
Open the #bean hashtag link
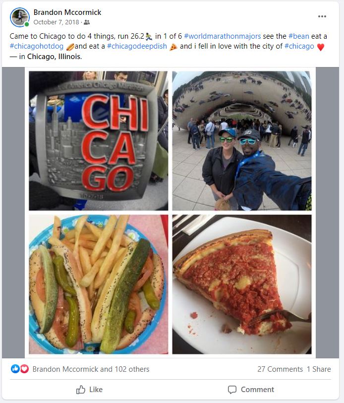(299, 36)
